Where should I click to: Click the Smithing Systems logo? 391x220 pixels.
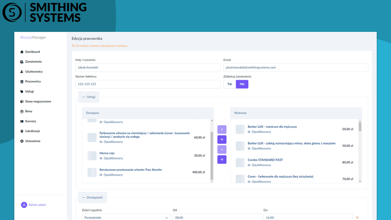click(x=45, y=12)
